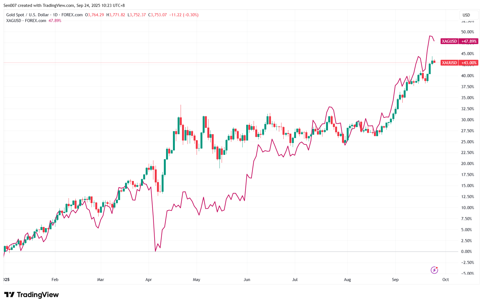Select the Gold Spot / U.S. Dollar title
This screenshot has width=483, height=305.
tap(28, 15)
